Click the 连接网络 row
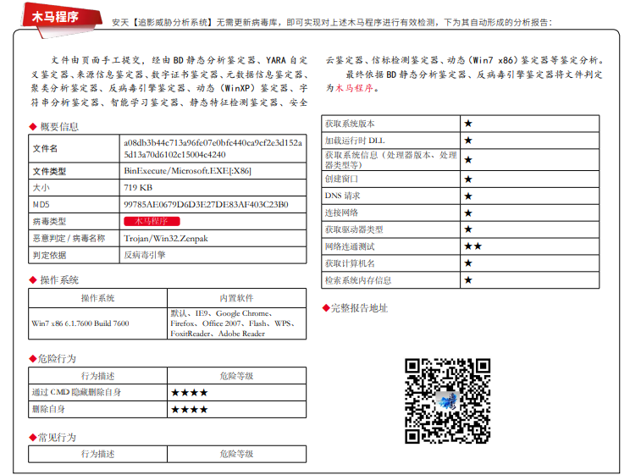The width and height of the screenshot is (630, 475). [x=461, y=213]
